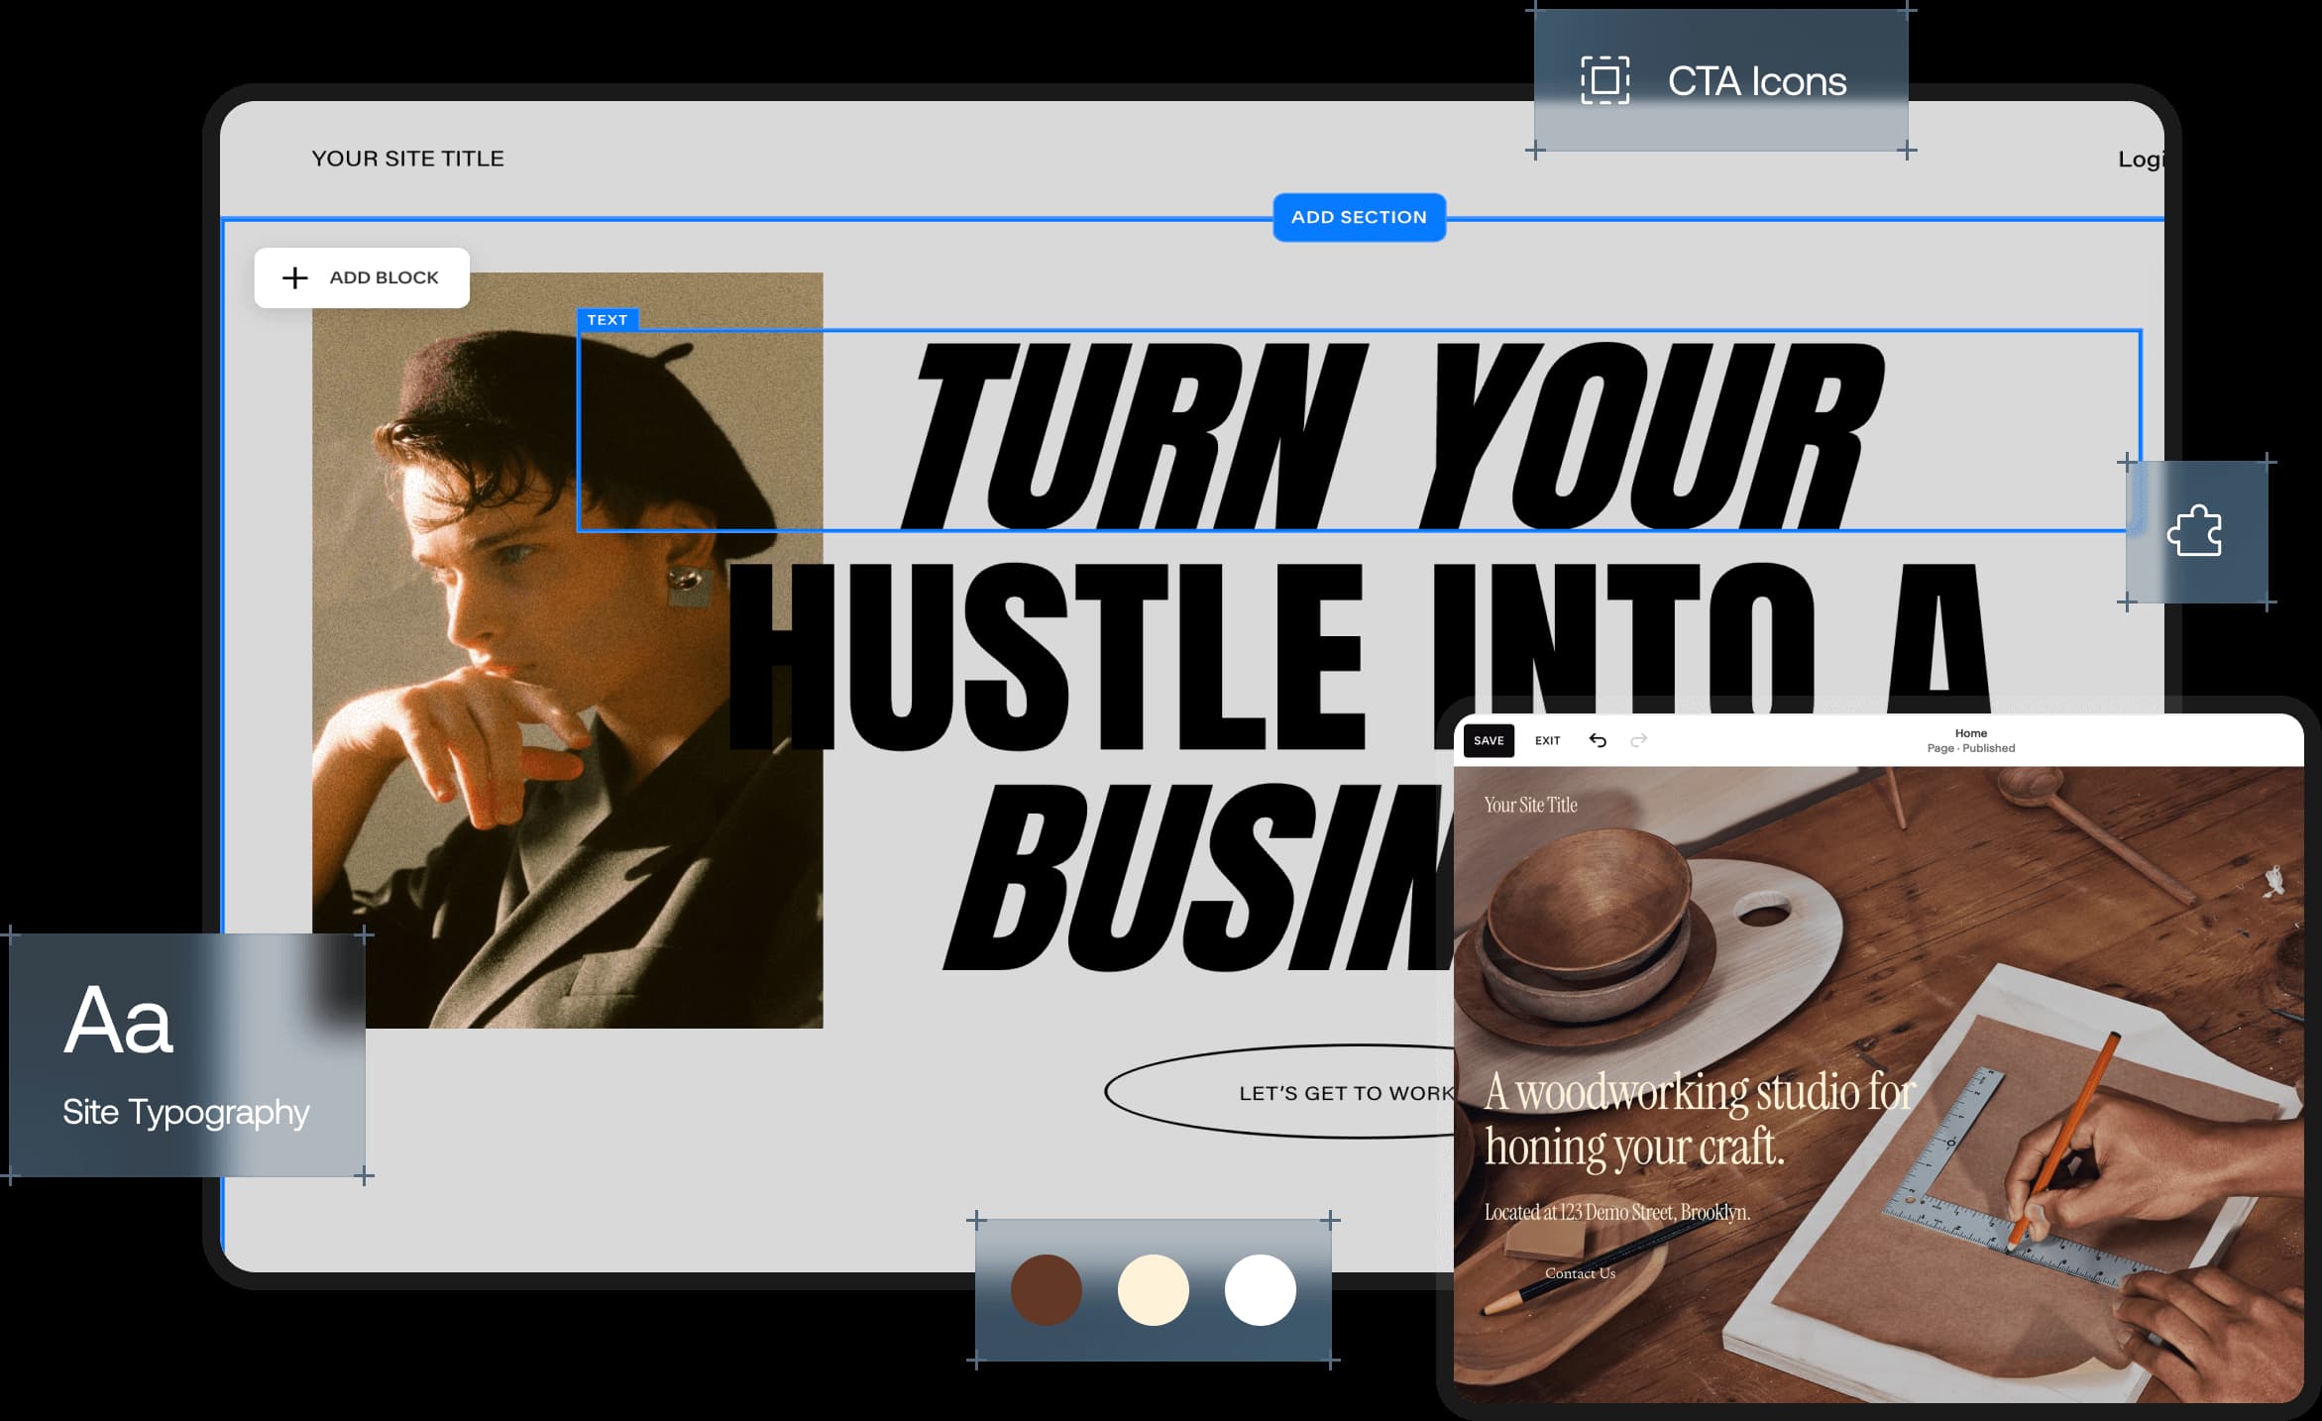The width and height of the screenshot is (2322, 1421).
Task: Click the plus icon beside Add Block
Action: [x=294, y=277]
